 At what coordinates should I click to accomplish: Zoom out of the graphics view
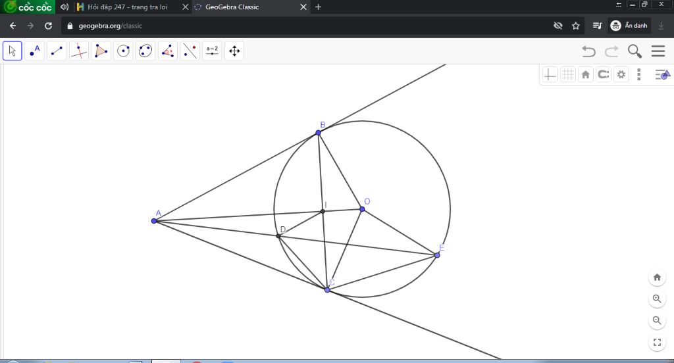coord(657,320)
